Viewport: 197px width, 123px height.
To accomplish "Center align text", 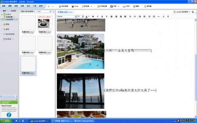I will click(x=116, y=17).
